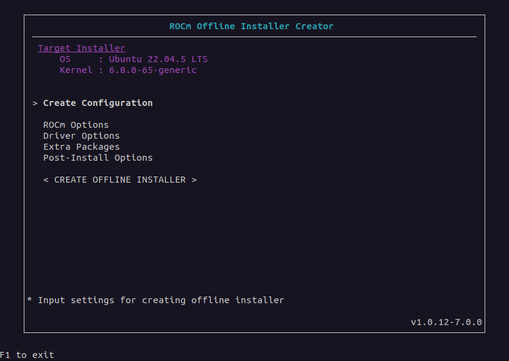This screenshot has height=361, width=509.
Task: Click the > selection arrow before Create Configuration
Action: [35, 103]
